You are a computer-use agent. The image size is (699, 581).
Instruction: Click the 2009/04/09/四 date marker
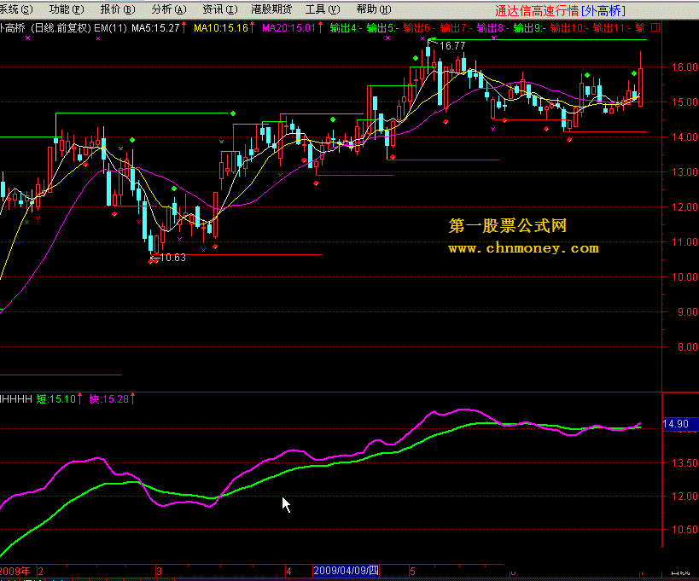(x=346, y=571)
